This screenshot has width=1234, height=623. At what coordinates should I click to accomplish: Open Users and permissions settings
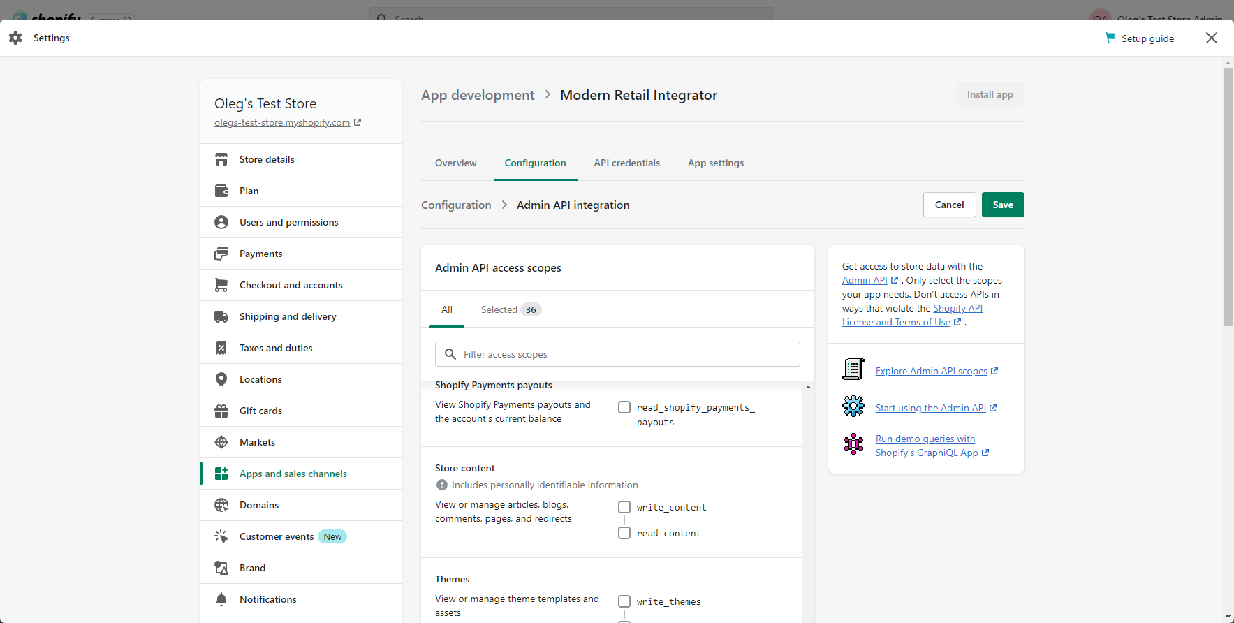tap(301, 222)
